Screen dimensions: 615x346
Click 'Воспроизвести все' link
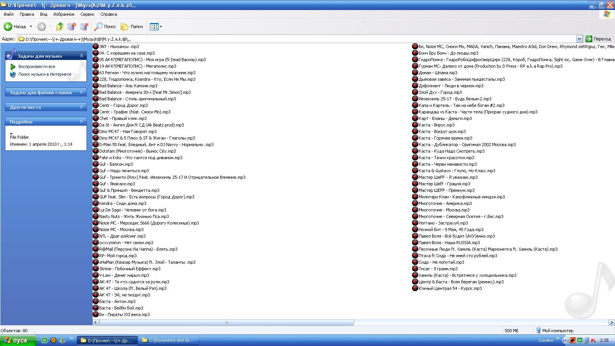(x=37, y=67)
